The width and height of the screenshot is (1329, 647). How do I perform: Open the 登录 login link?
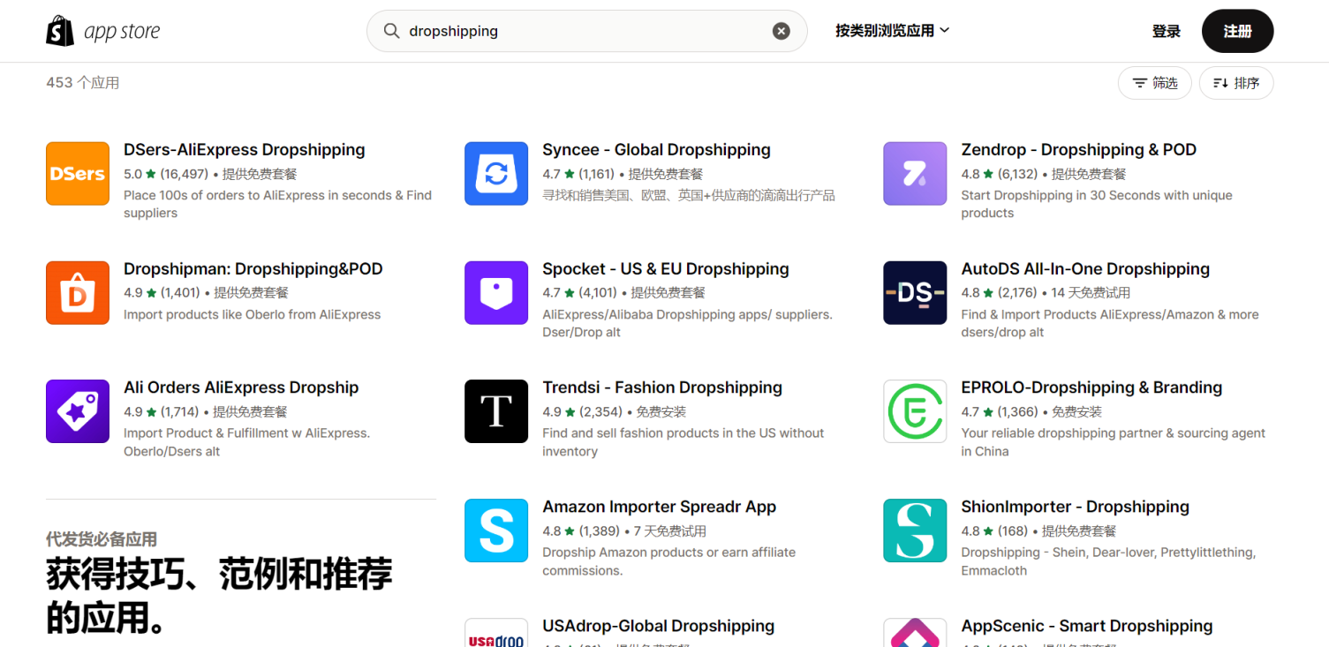click(1166, 30)
